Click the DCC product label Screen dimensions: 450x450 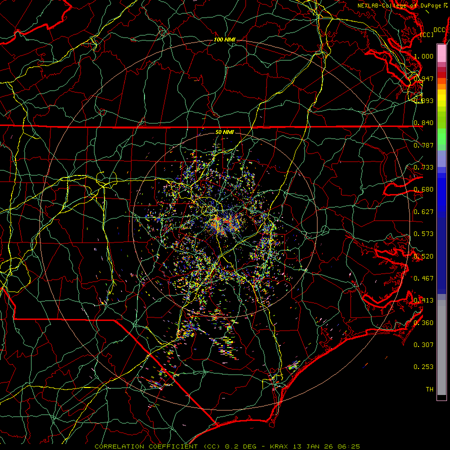coord(439,29)
